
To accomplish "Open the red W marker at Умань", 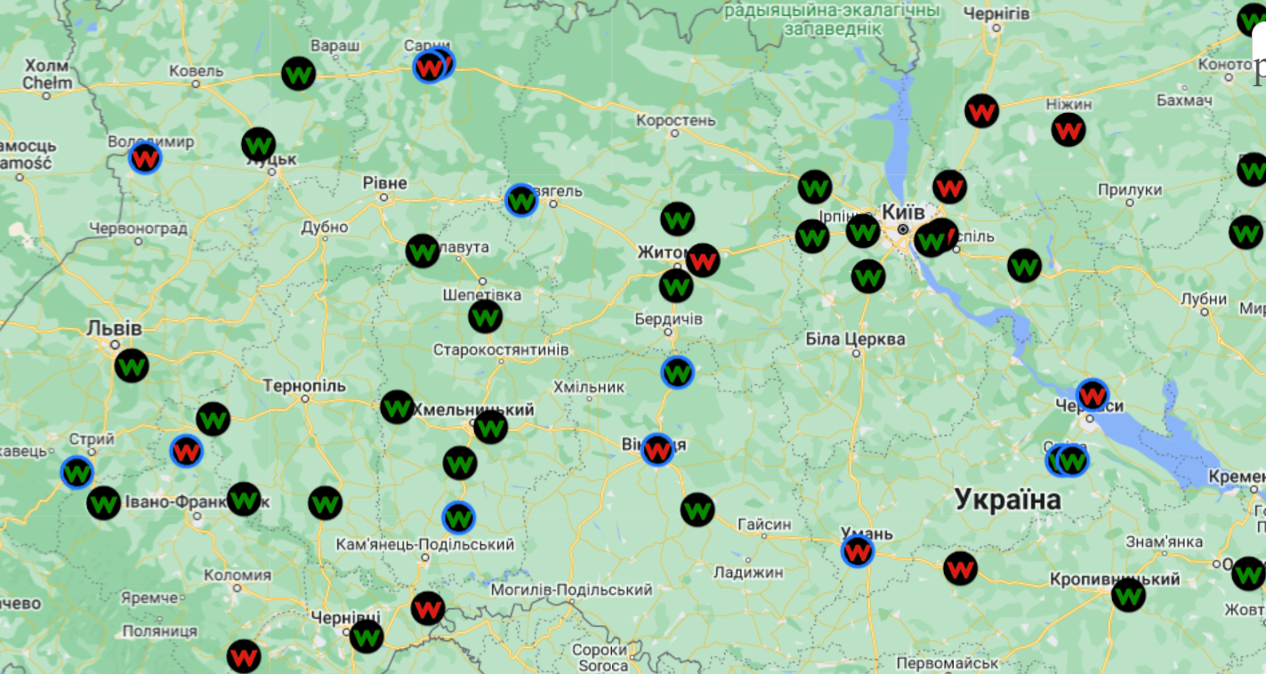I will click(858, 551).
